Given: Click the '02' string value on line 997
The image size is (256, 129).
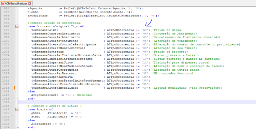Looking at the screenshot, I should click(x=145, y=30).
